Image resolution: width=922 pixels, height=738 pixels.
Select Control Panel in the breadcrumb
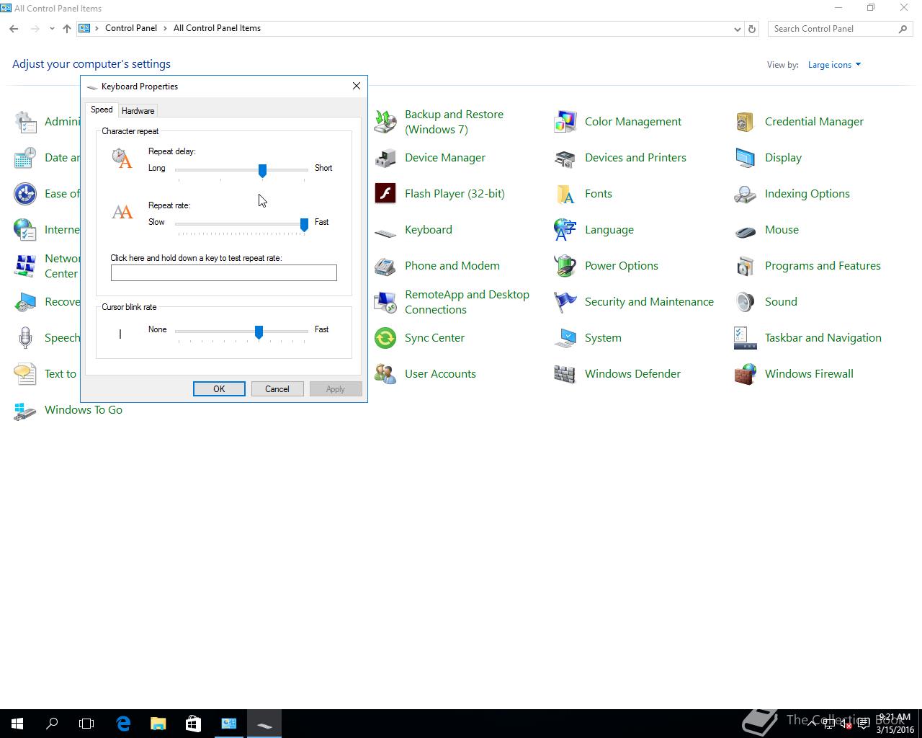click(131, 28)
